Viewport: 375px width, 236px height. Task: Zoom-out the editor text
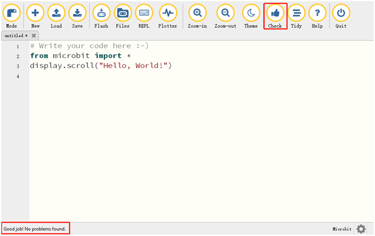click(x=225, y=16)
